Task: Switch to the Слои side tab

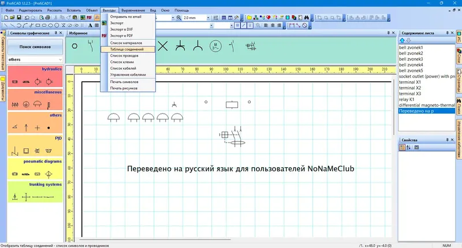Action: tap(459, 55)
